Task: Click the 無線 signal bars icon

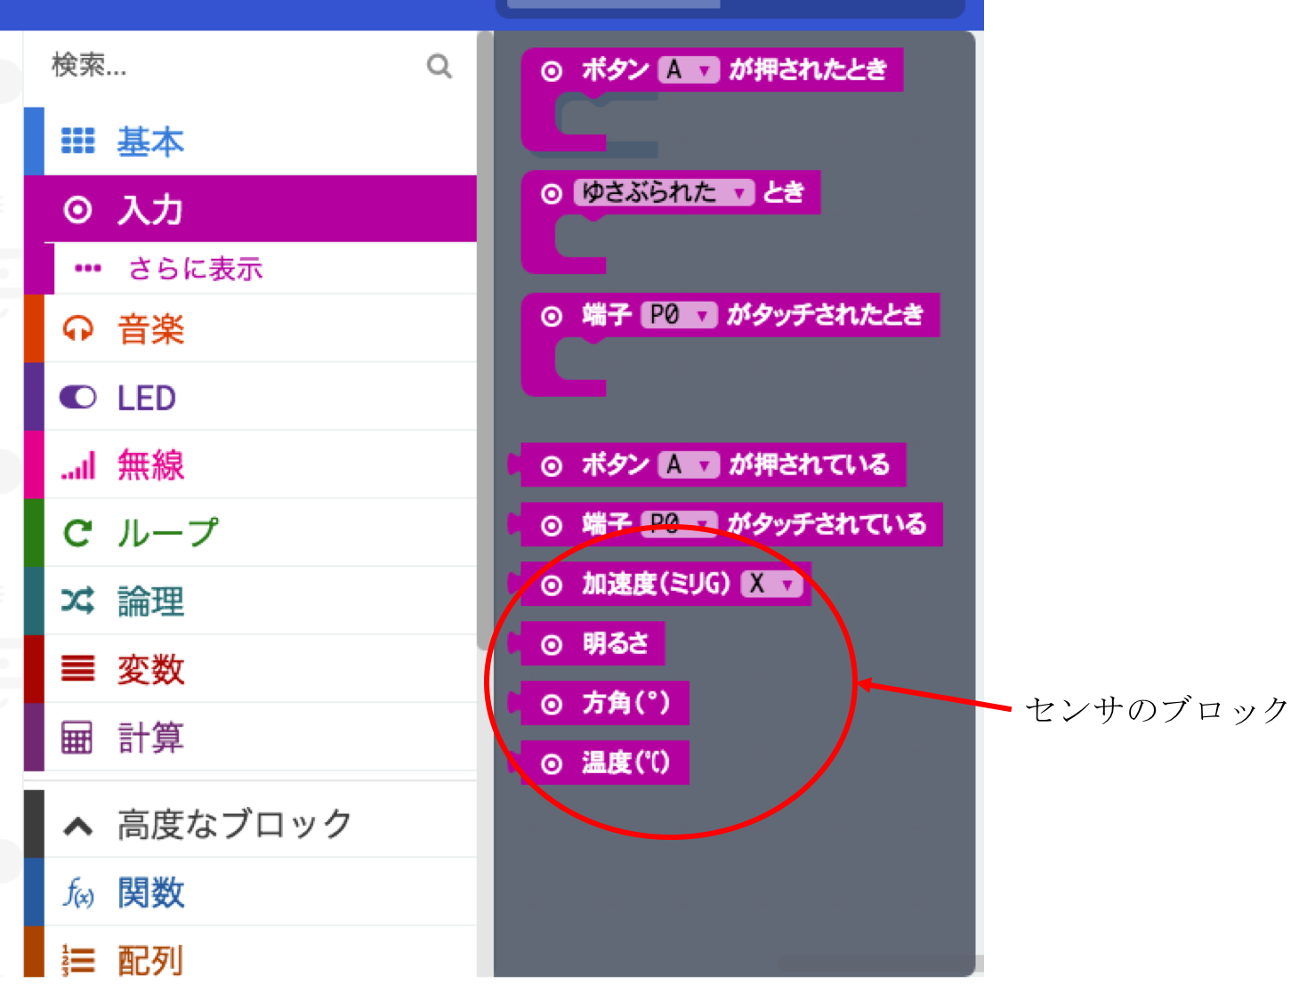Action: point(78,465)
